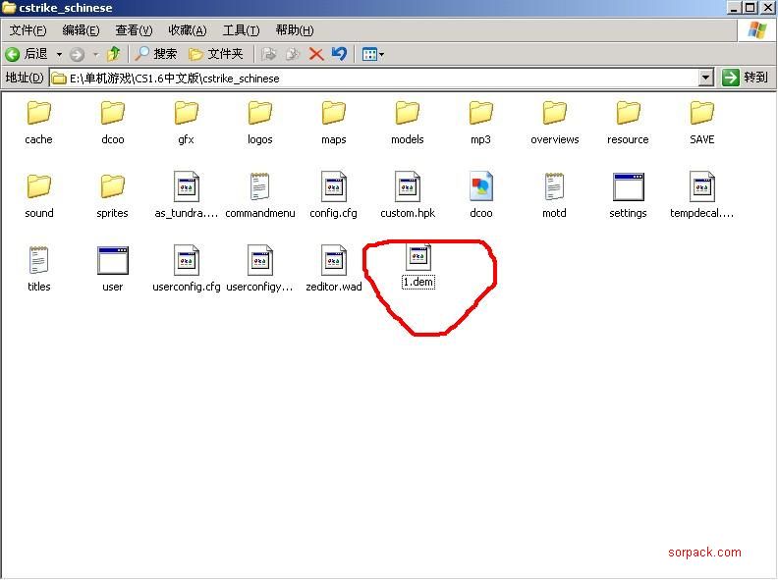
Task: Open the 文件(F) menu
Action: [x=28, y=30]
